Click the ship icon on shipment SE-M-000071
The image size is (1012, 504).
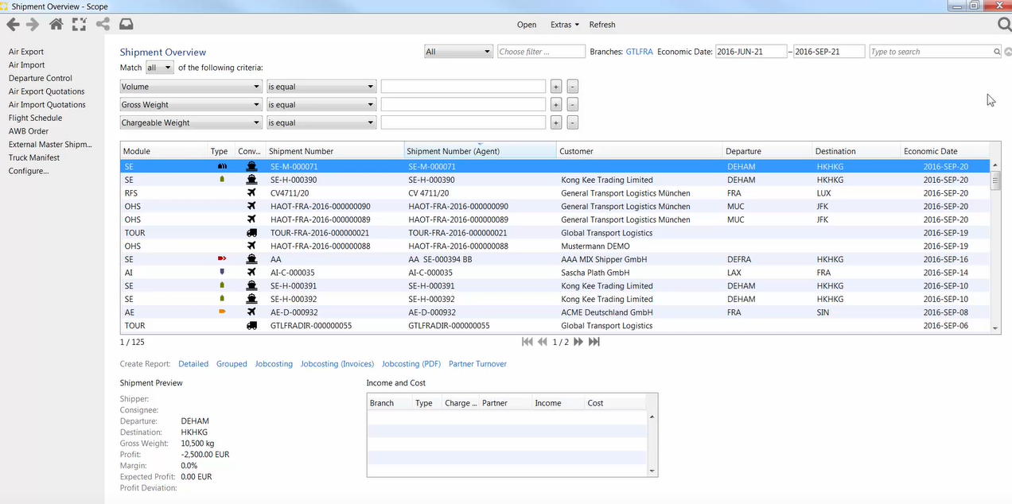click(x=252, y=166)
